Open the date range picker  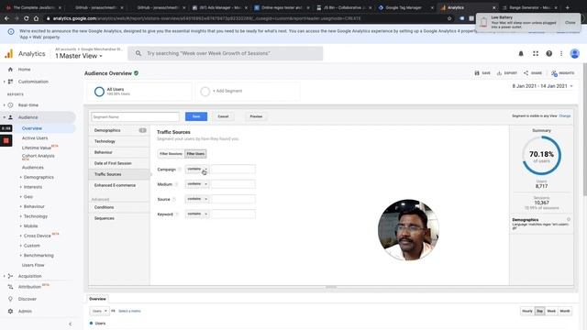(542, 86)
